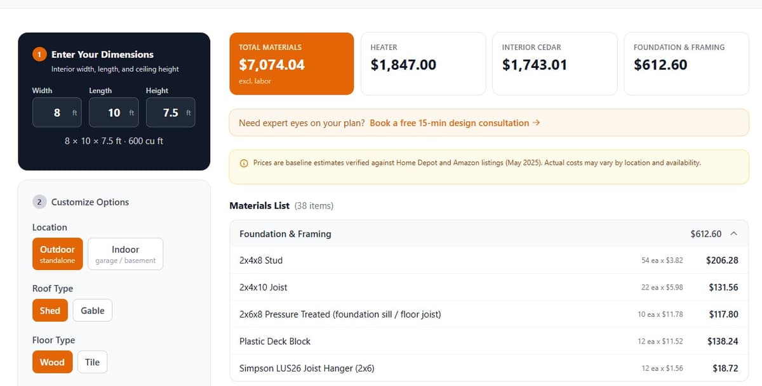Click the Width input field
This screenshot has height=386, width=762.
click(57, 113)
